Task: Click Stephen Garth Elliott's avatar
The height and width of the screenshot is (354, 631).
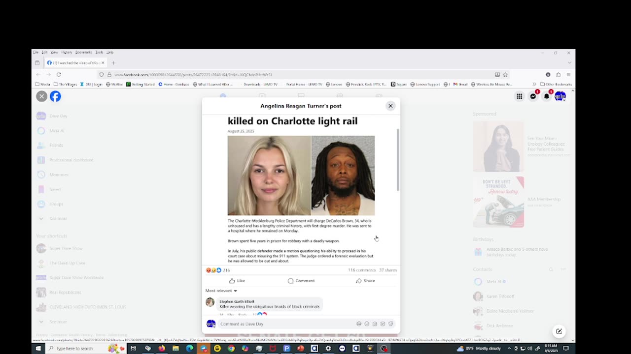Action: [210, 302]
